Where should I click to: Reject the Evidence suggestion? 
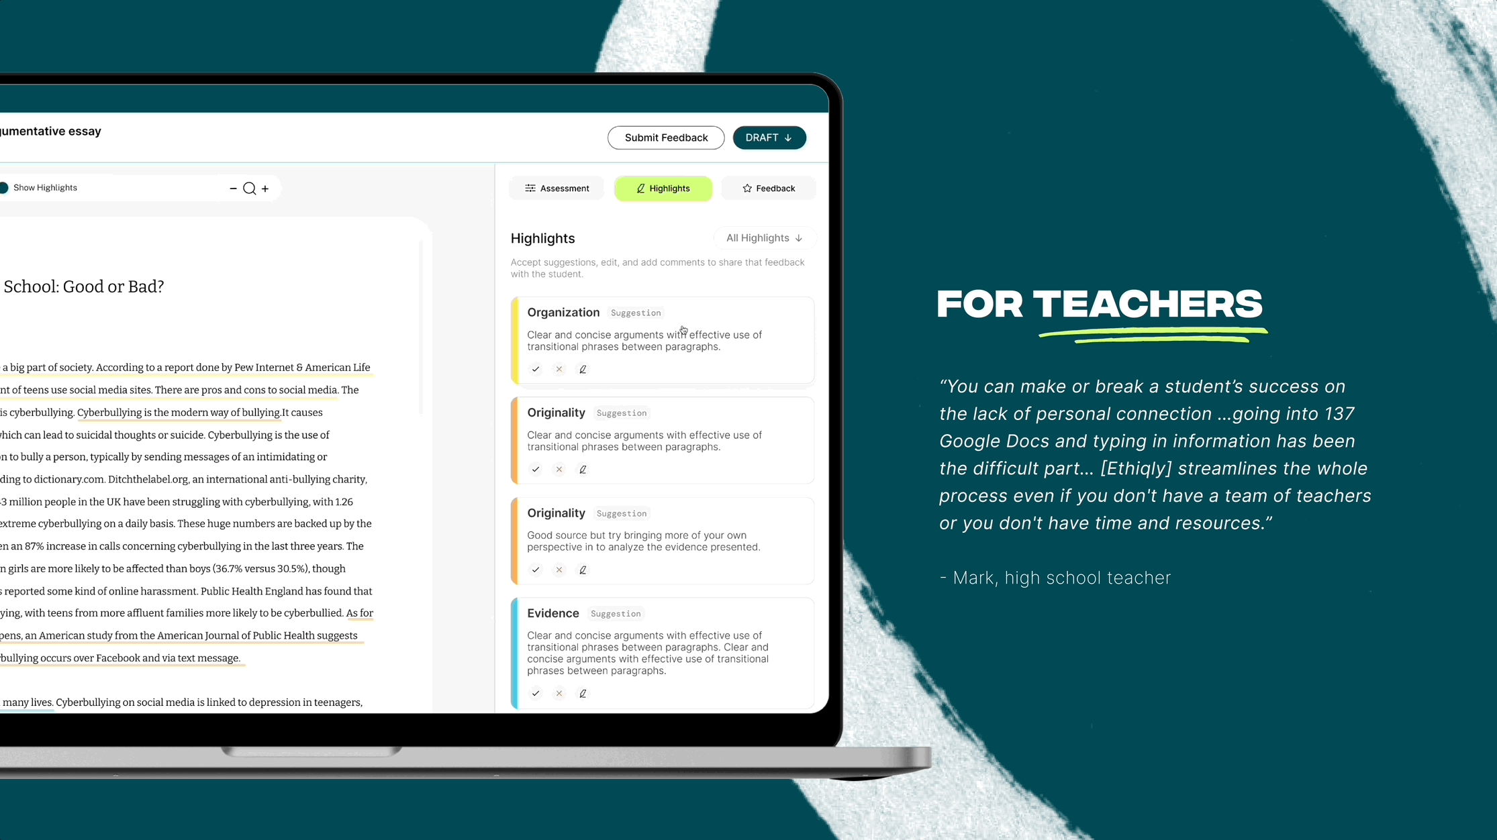pos(559,694)
